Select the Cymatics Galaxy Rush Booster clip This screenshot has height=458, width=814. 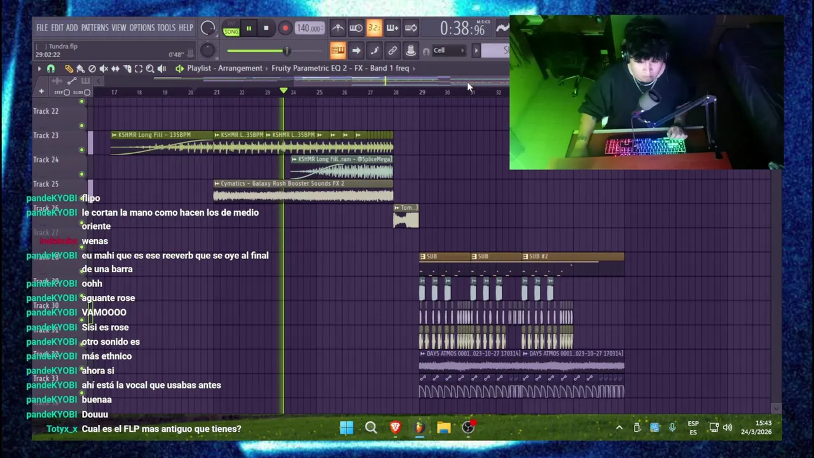[x=303, y=191]
